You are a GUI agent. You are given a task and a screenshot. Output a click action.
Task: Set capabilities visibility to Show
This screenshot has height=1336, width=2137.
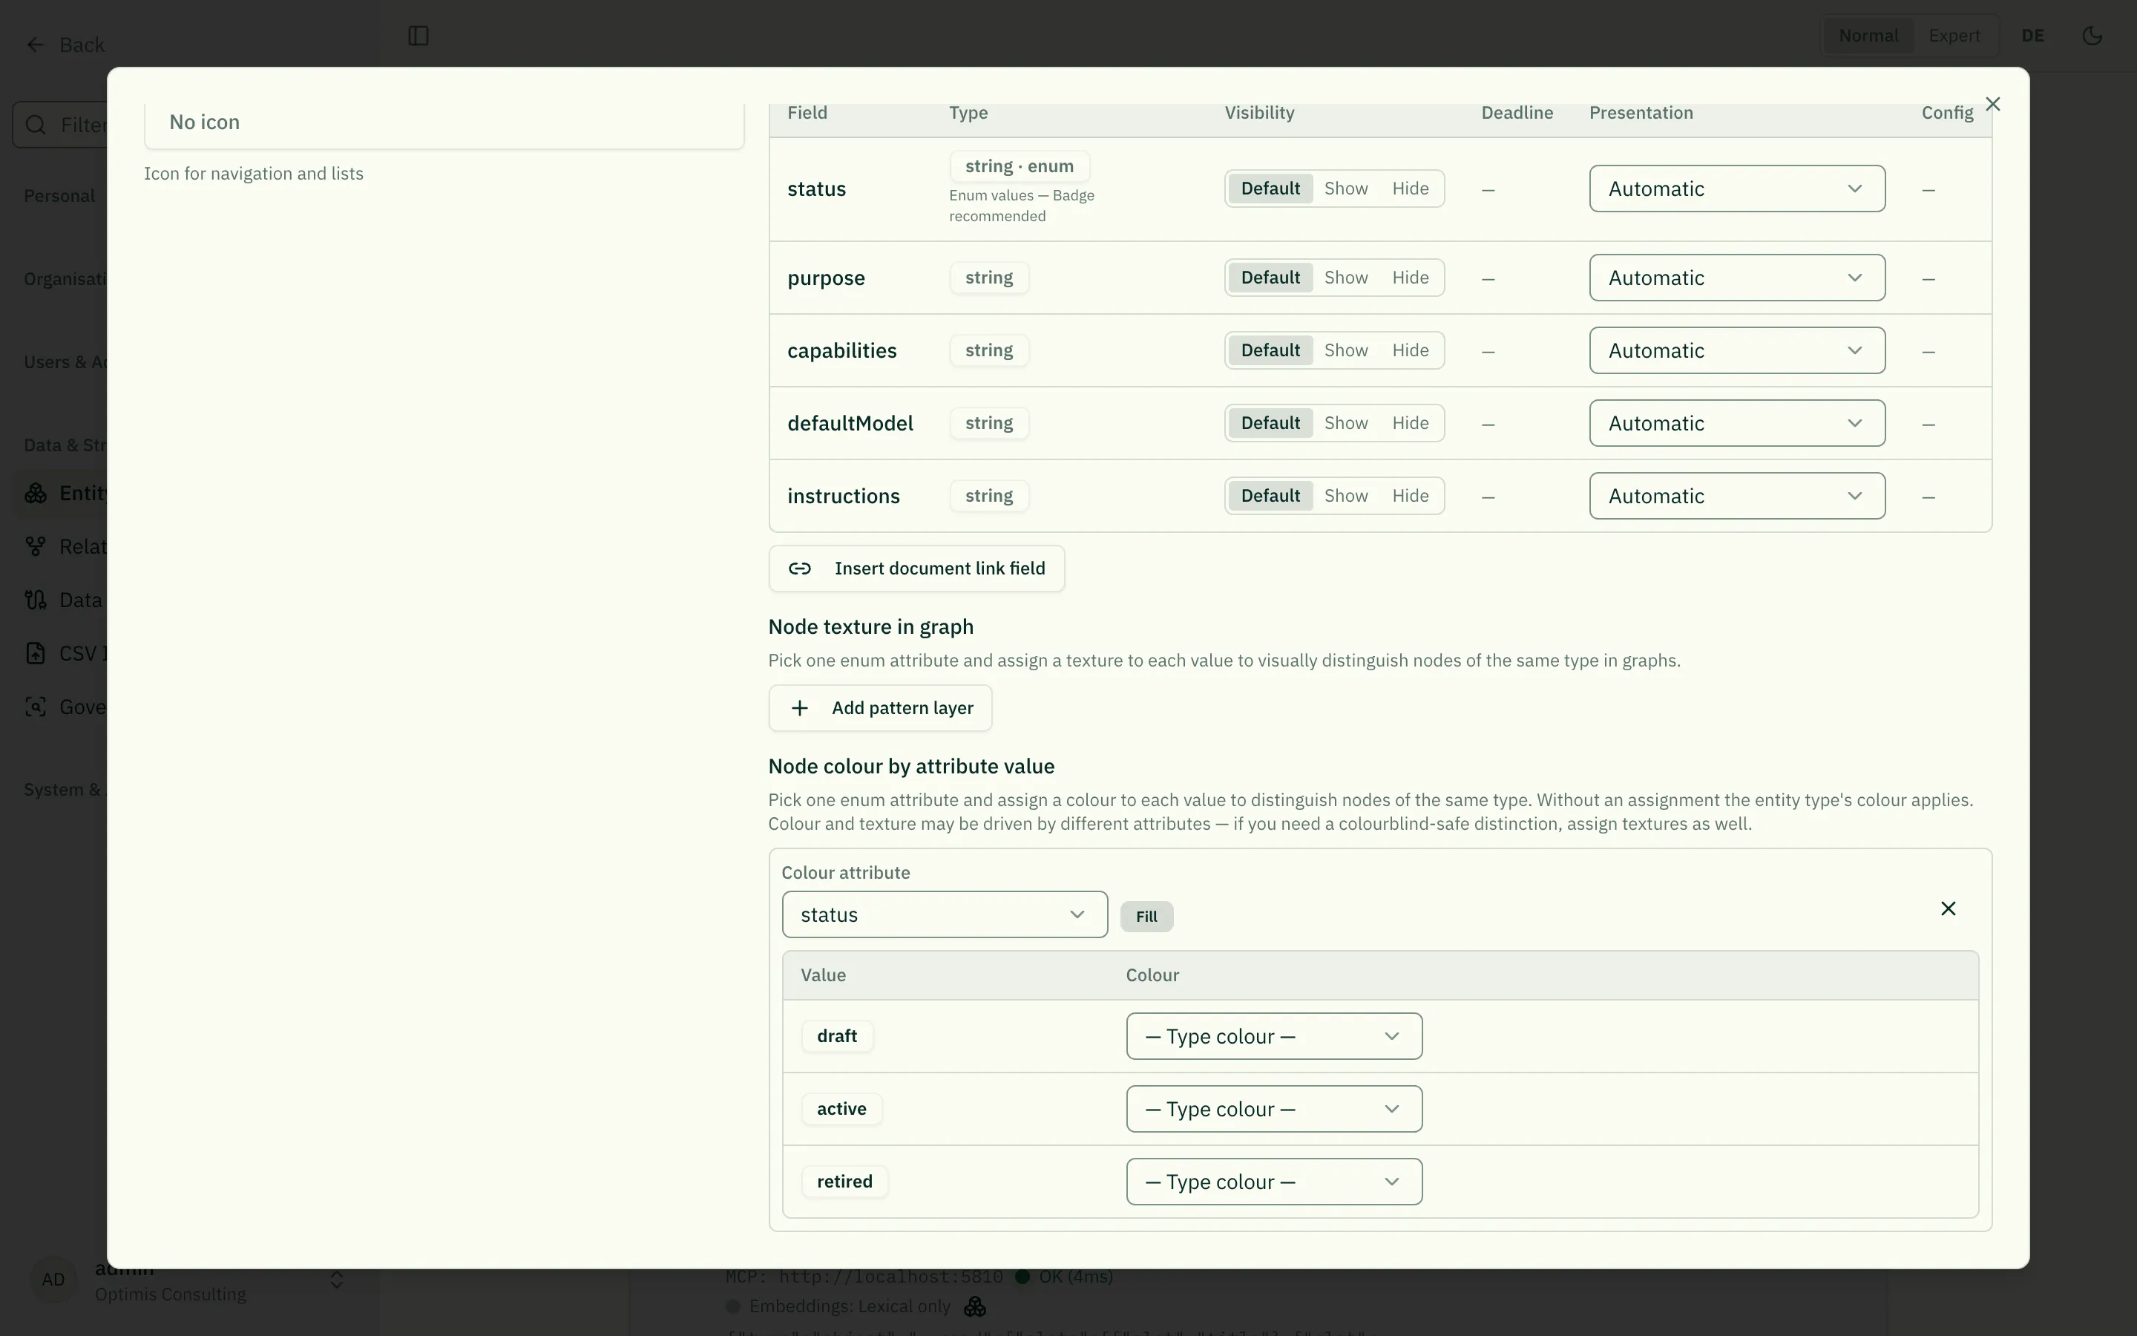pos(1346,351)
